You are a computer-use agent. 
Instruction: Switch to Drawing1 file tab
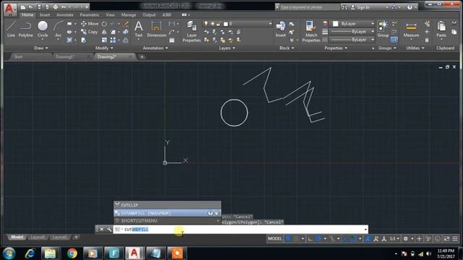click(65, 56)
